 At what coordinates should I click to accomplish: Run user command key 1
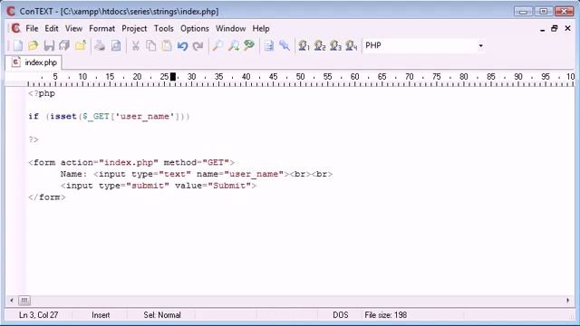[x=304, y=45]
